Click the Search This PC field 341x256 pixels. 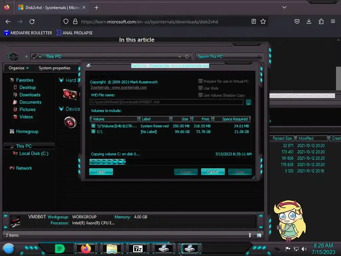(x=229, y=57)
